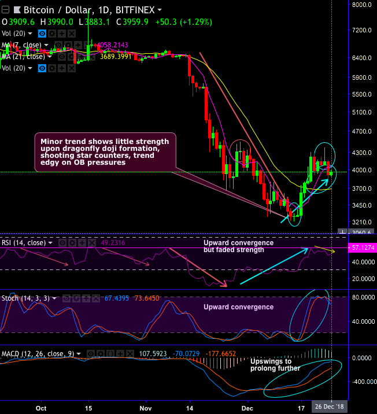377x414 pixels.
Task: Open gear settings for RSI (14, close)
Action: (x=72, y=243)
